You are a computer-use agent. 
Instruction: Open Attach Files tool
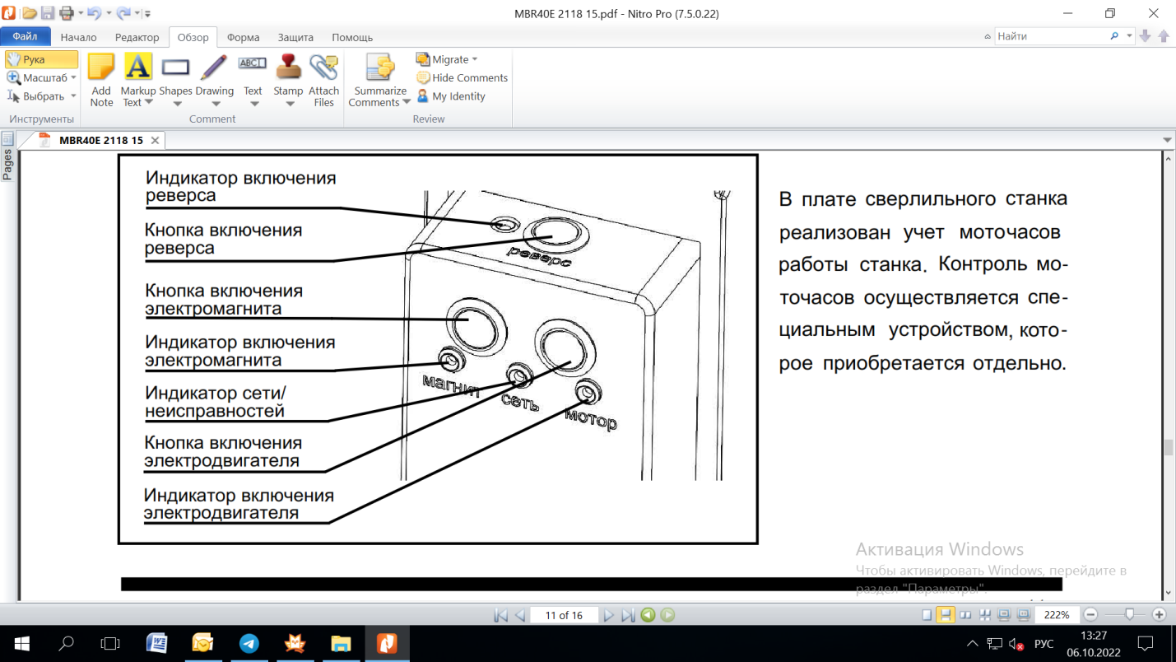click(x=323, y=80)
